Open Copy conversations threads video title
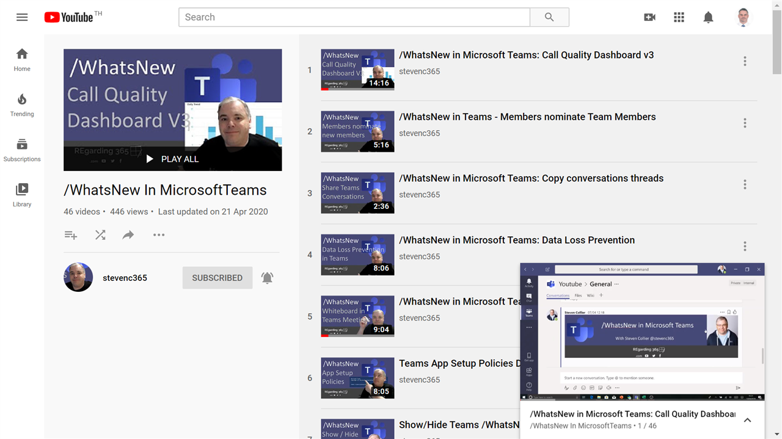The height and width of the screenshot is (439, 782). point(532,178)
